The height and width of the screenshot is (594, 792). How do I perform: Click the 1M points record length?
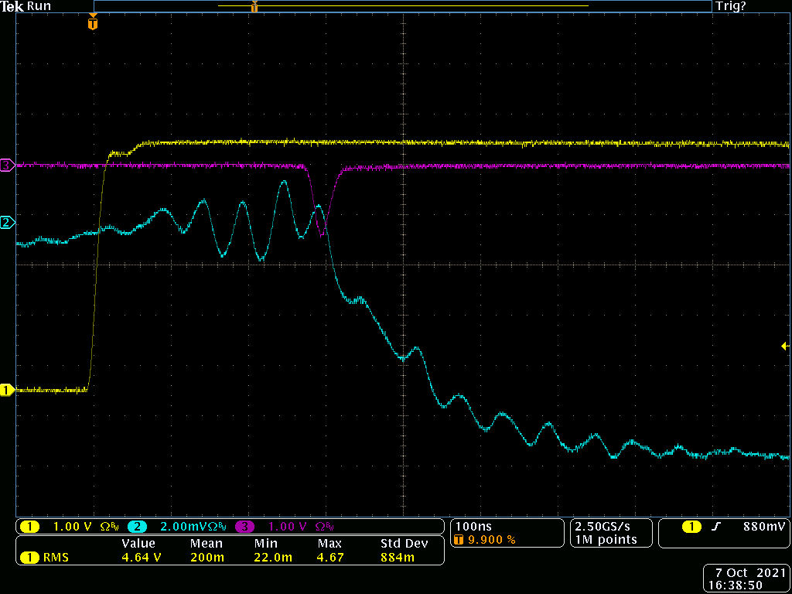[x=606, y=540]
